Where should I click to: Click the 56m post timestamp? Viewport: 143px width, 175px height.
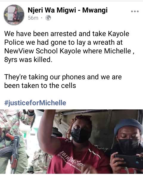(x=33, y=18)
